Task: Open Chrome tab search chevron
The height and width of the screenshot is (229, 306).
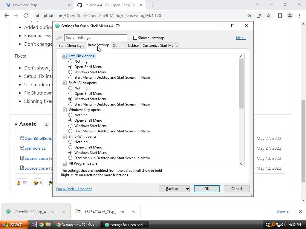Action: [258, 4]
